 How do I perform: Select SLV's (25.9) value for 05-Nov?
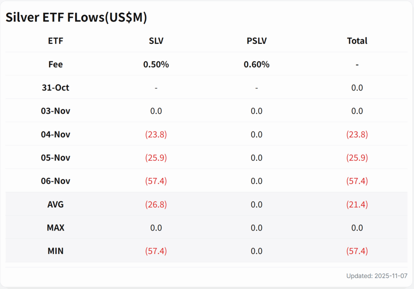click(x=156, y=158)
